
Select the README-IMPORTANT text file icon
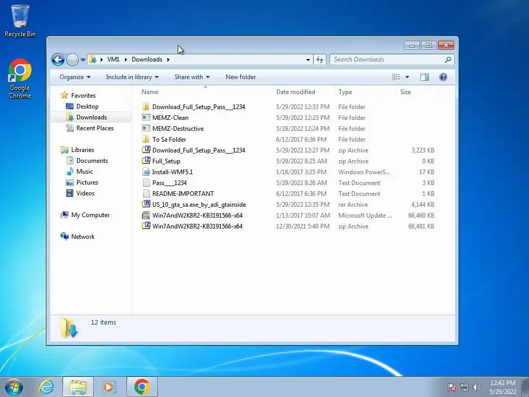coord(146,193)
